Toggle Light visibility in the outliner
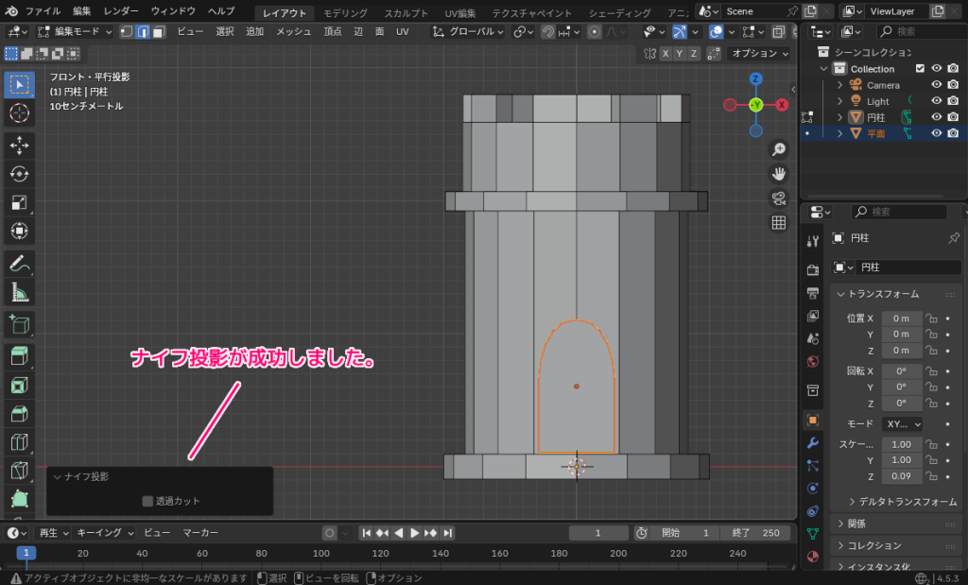This screenshot has height=585, width=968. 937,100
